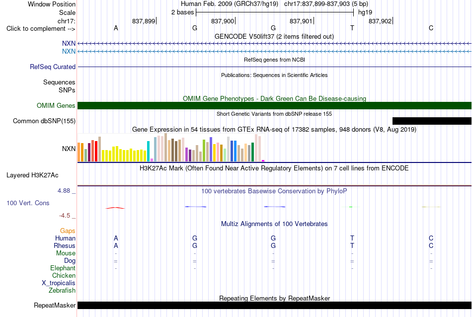This screenshot has height=317, width=472.
Task: Click the black Common dbSNP variant block
Action: pyautogui.click(x=432, y=121)
